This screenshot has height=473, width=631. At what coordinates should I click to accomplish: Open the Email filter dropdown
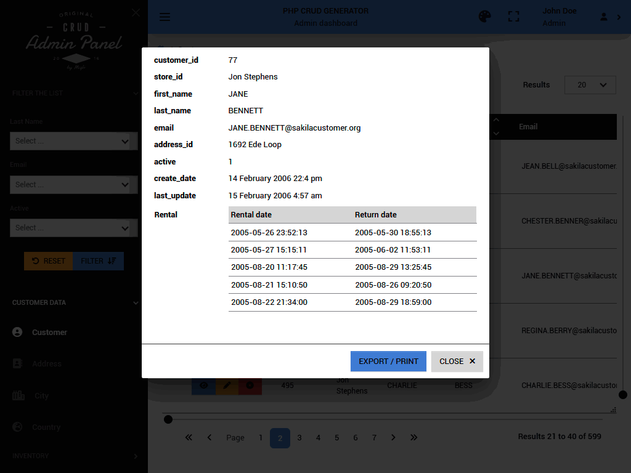pyautogui.click(x=73, y=184)
